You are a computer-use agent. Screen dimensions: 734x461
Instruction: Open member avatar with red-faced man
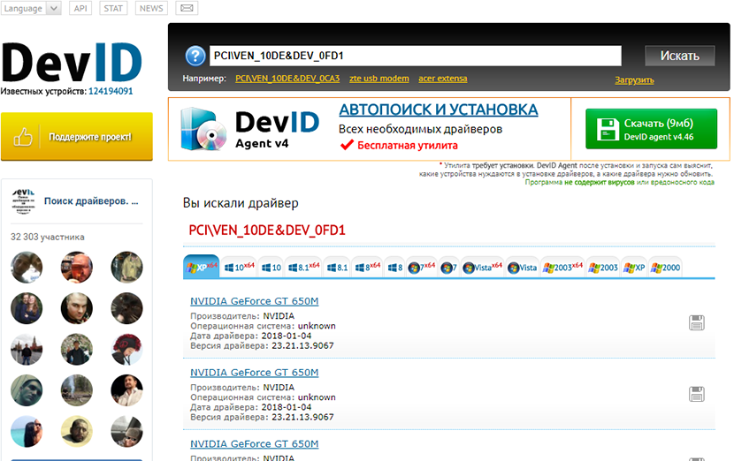[77, 268]
